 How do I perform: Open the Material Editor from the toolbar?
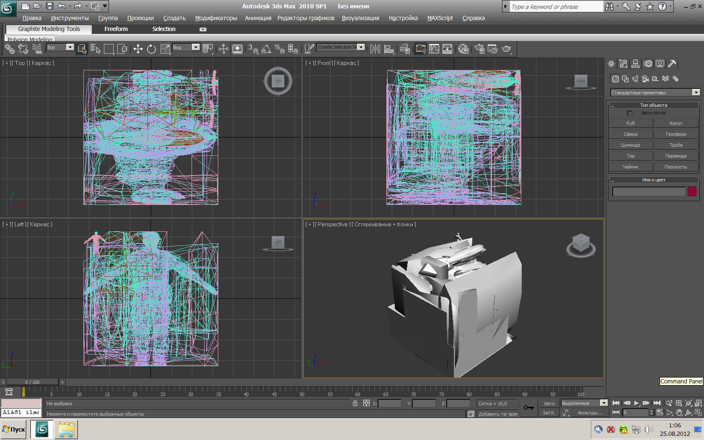(463, 49)
